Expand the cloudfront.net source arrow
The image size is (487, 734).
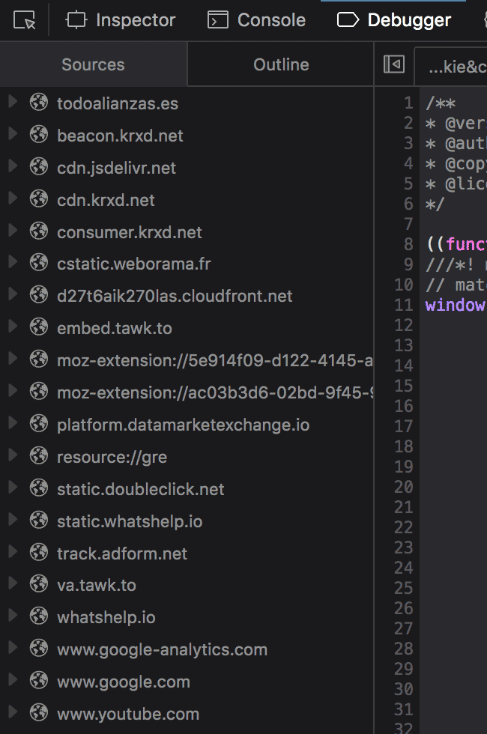13,295
